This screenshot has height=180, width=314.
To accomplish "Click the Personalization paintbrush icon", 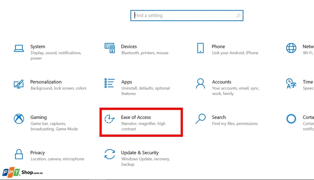I will pos(19,84).
